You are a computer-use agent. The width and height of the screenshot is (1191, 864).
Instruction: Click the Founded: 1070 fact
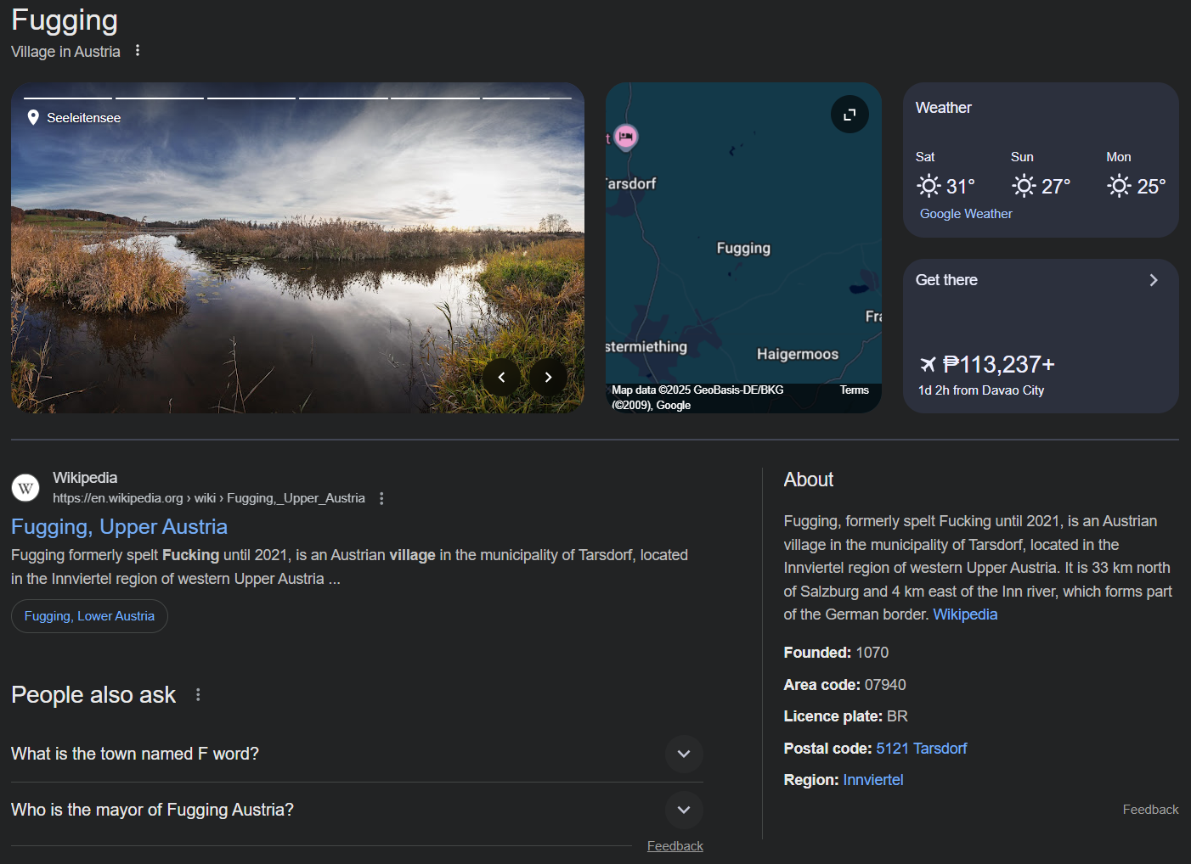click(836, 653)
